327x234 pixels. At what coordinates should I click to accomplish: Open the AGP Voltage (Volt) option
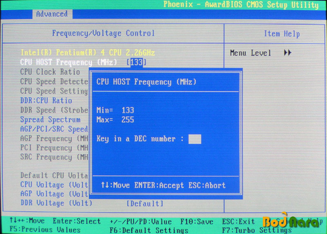54,194
